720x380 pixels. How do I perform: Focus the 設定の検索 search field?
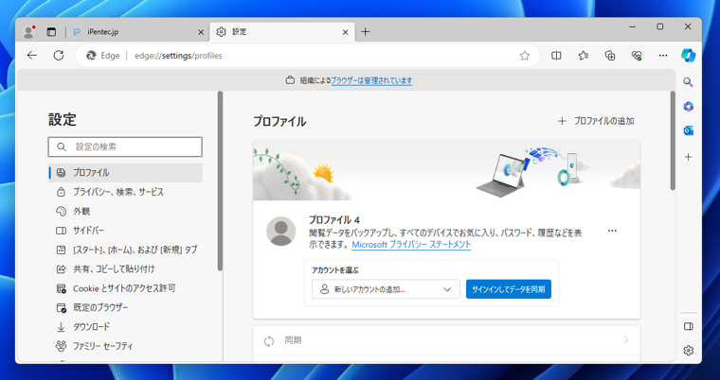[125, 147]
